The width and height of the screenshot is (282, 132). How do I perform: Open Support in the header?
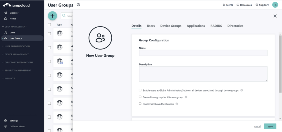[x=262, y=5]
